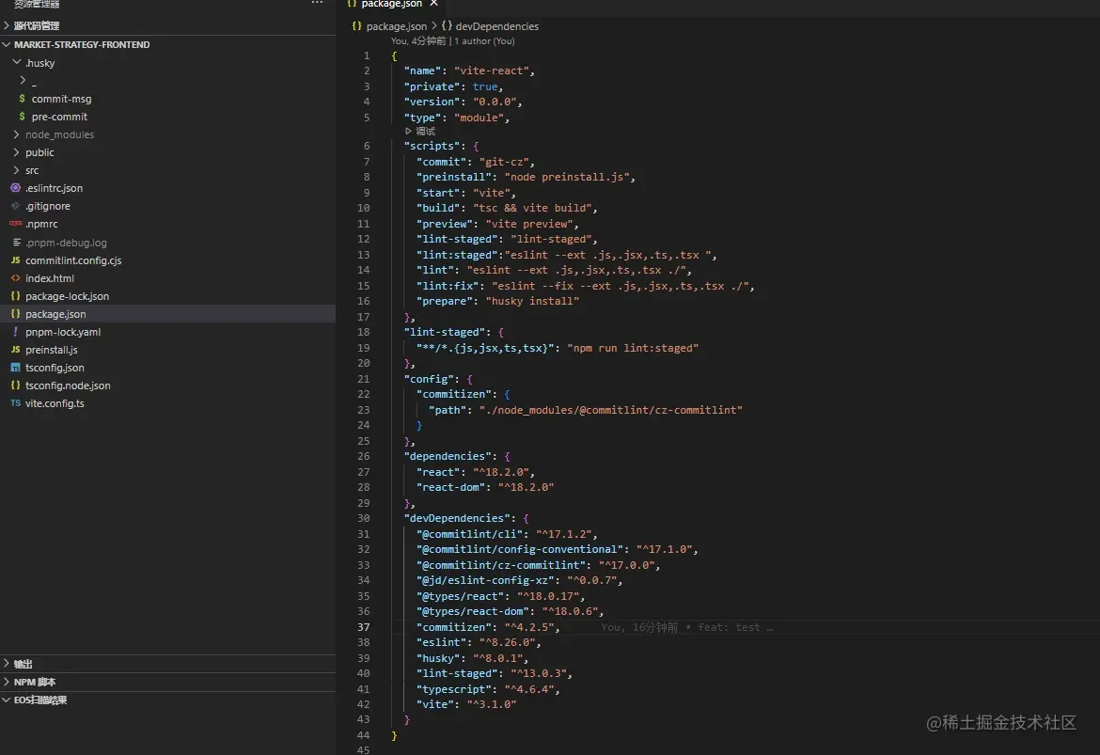Expand the public folder
The width and height of the screenshot is (1100, 755).
(168, 152)
